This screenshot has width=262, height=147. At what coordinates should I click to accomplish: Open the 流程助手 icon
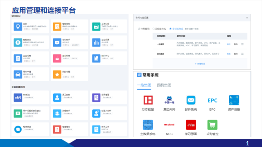click(x=57, y=114)
